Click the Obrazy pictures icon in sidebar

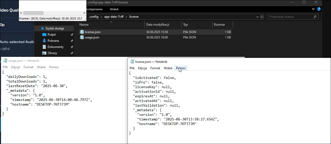pos(44,53)
